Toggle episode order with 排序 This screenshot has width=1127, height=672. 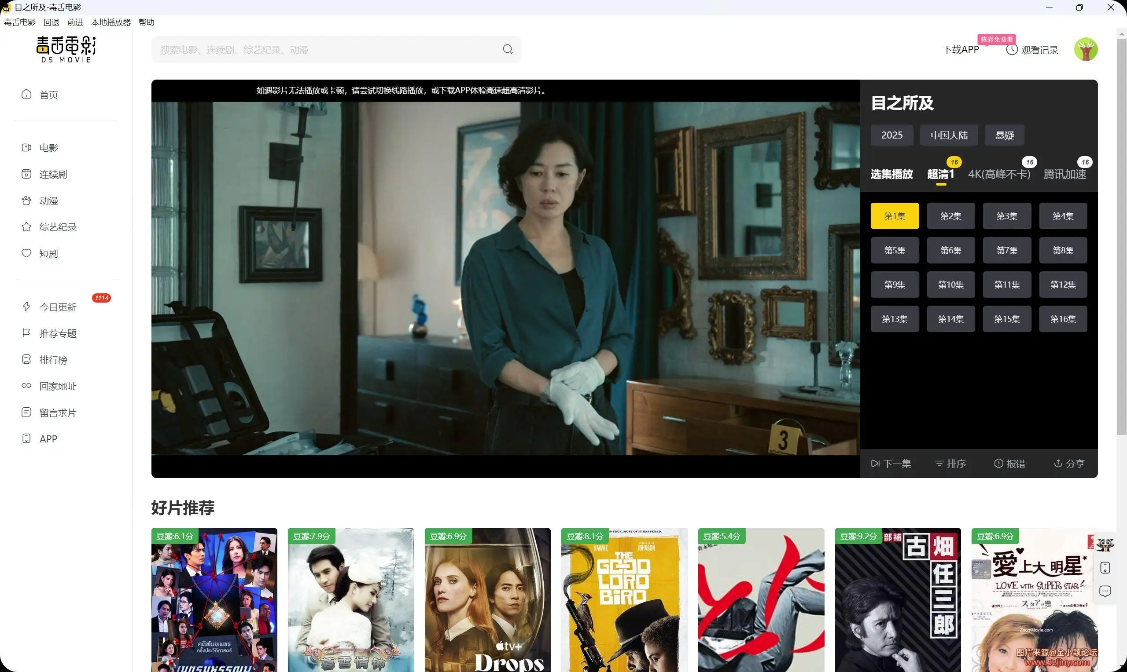[950, 463]
